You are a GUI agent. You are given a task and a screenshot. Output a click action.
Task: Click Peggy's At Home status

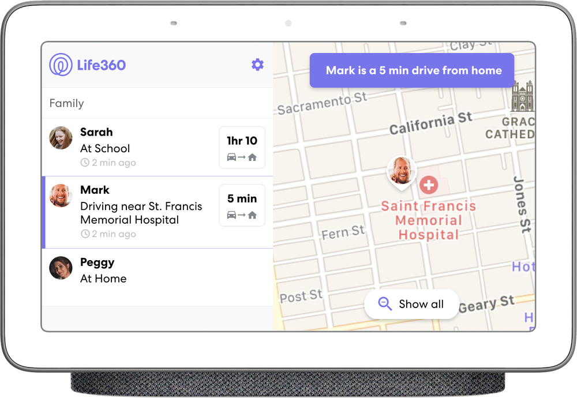tap(103, 279)
